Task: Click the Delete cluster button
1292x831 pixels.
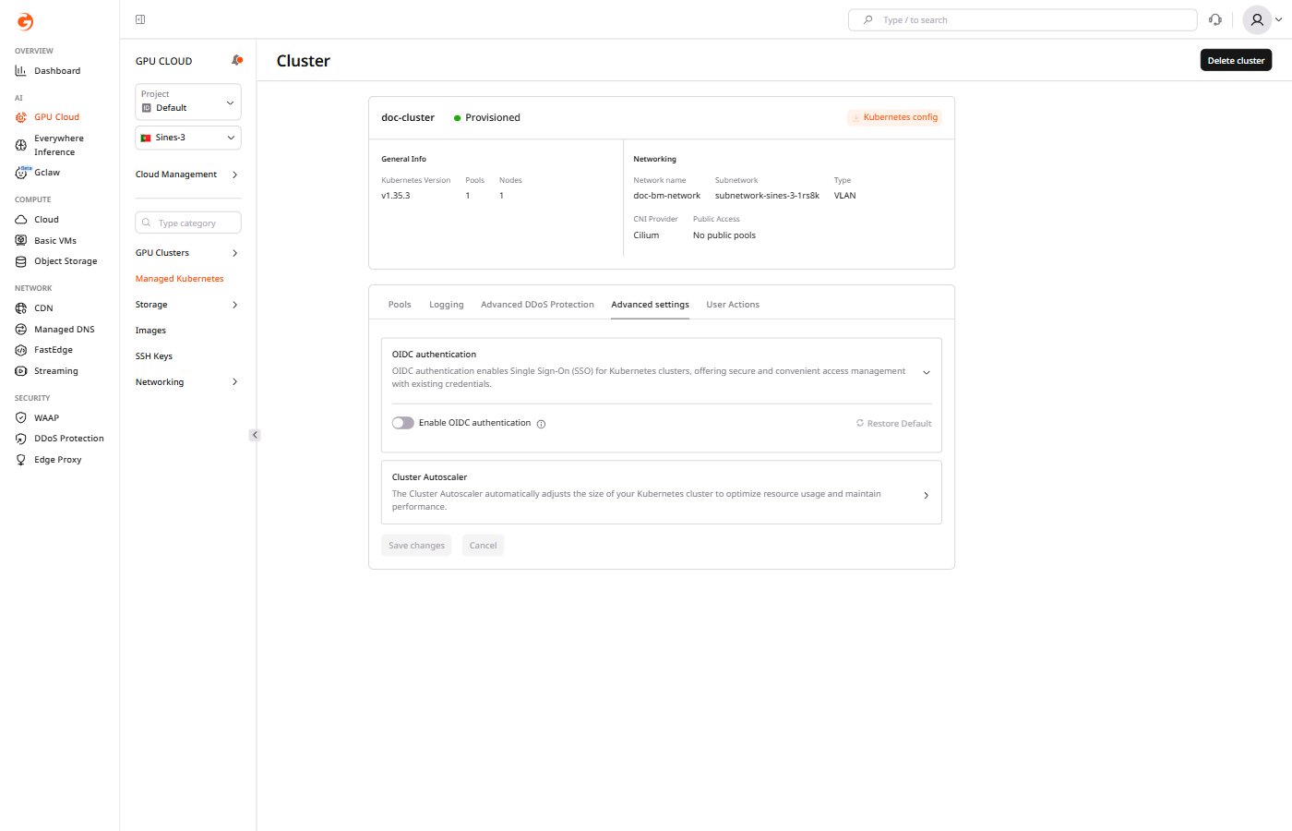Action: 1236,60
